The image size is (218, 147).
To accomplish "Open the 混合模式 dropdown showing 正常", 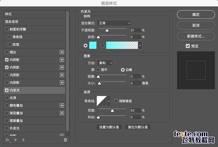I will point(114,23).
